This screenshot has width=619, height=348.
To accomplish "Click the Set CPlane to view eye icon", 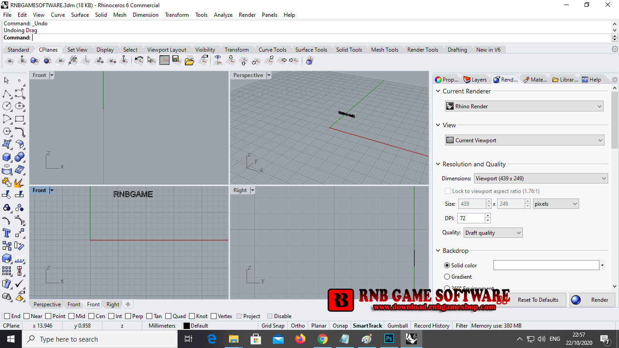I will tap(218, 60).
